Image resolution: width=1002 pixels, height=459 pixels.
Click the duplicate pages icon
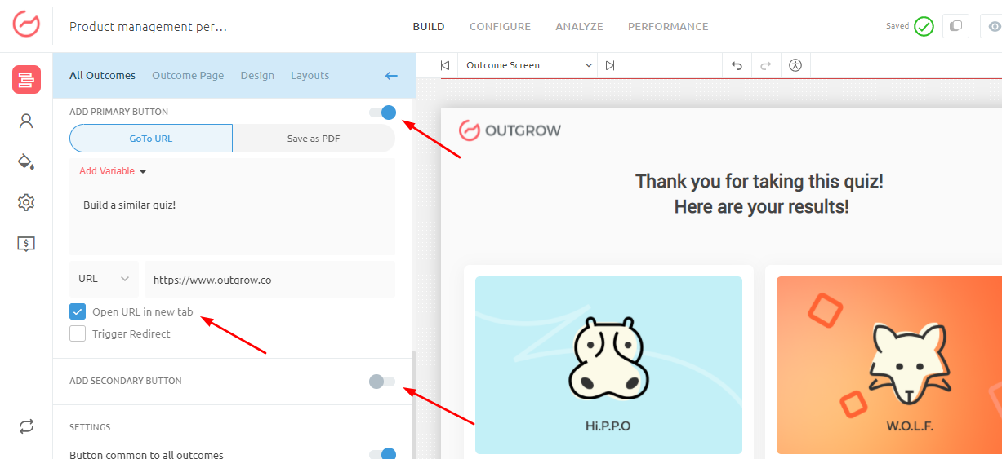[x=955, y=26]
